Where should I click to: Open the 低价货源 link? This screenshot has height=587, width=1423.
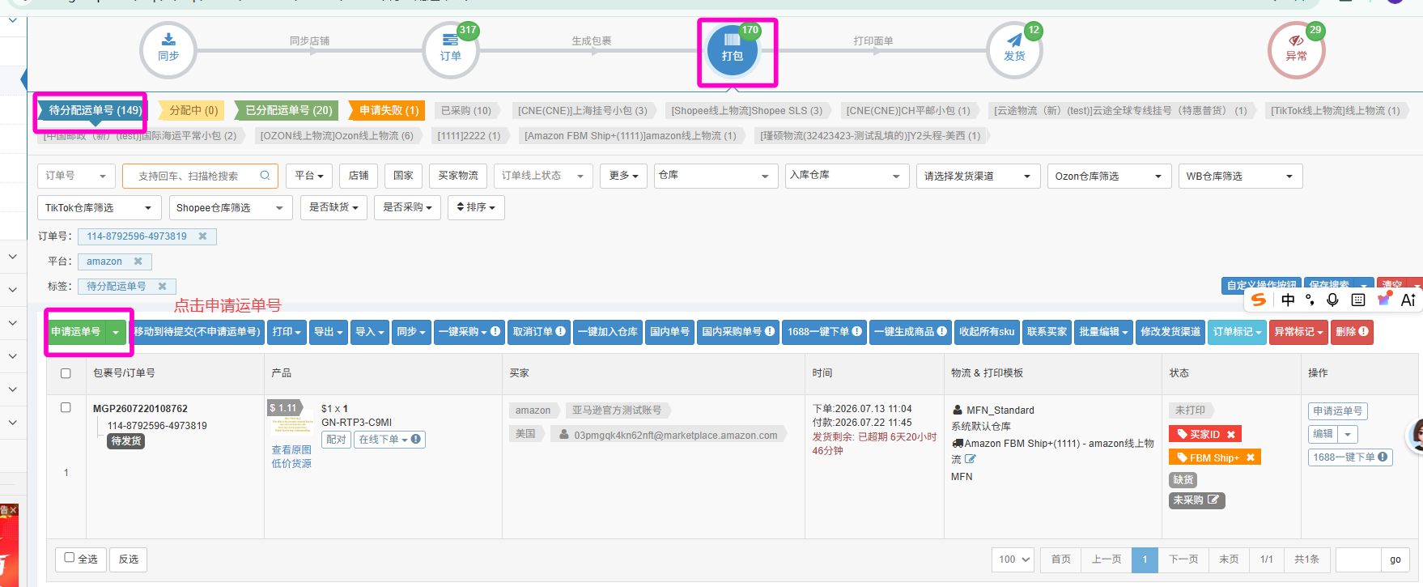pyautogui.click(x=291, y=464)
